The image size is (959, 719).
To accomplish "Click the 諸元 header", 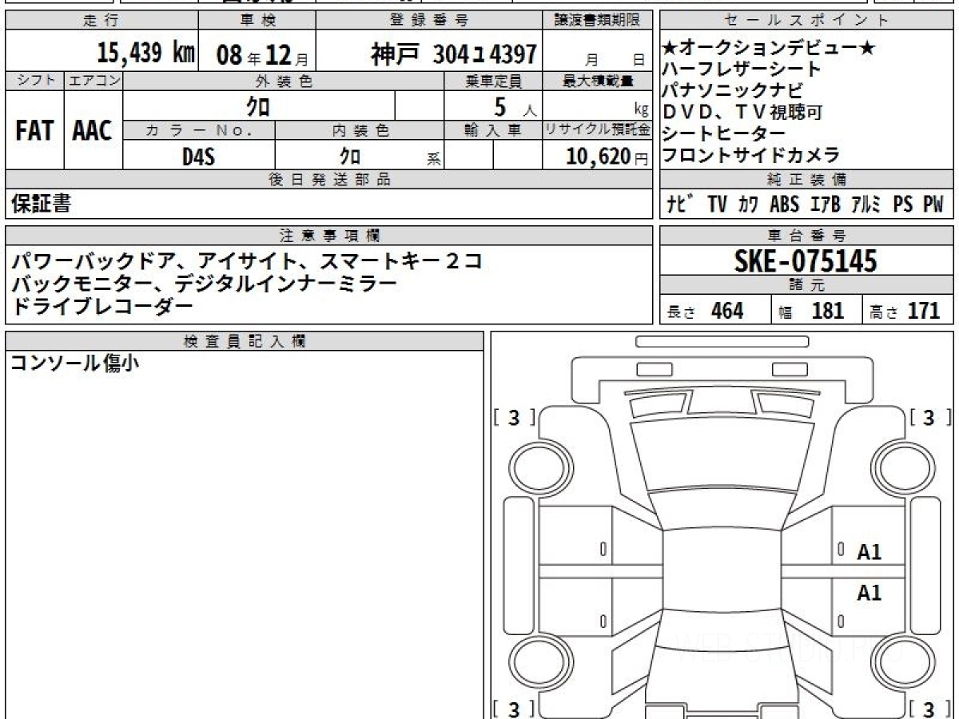I will [x=807, y=286].
